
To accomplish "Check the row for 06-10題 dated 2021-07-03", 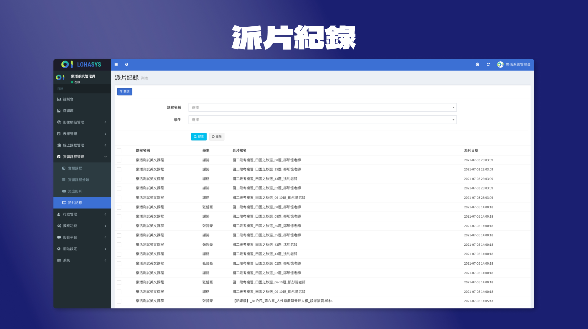I will 119,198.
